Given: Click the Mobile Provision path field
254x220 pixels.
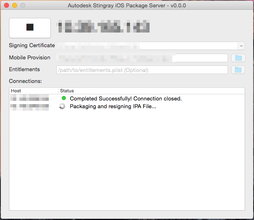Looking at the screenshot, I should (142, 58).
